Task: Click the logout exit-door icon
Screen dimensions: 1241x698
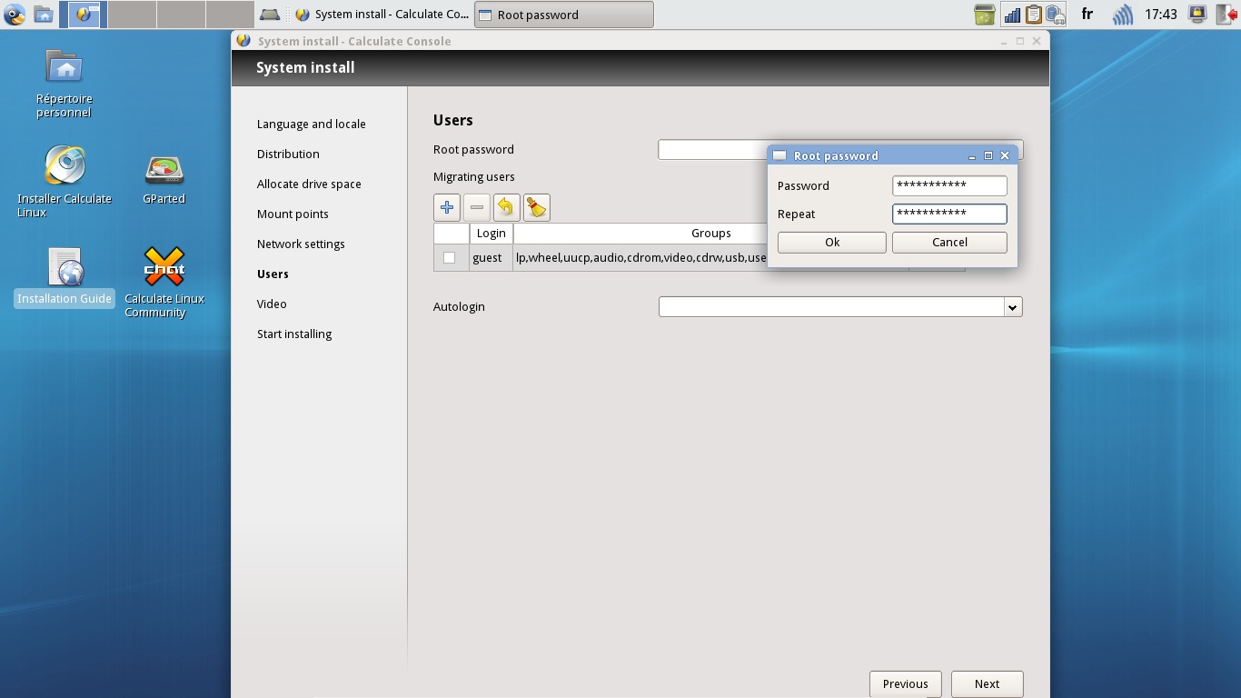Action: pos(1225,14)
